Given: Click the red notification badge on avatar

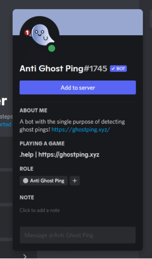Looking at the screenshot, I should pyautogui.click(x=27, y=32).
